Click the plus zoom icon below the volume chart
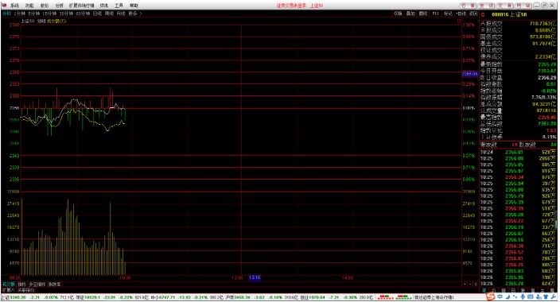The image size is (560, 302). click(x=465, y=285)
